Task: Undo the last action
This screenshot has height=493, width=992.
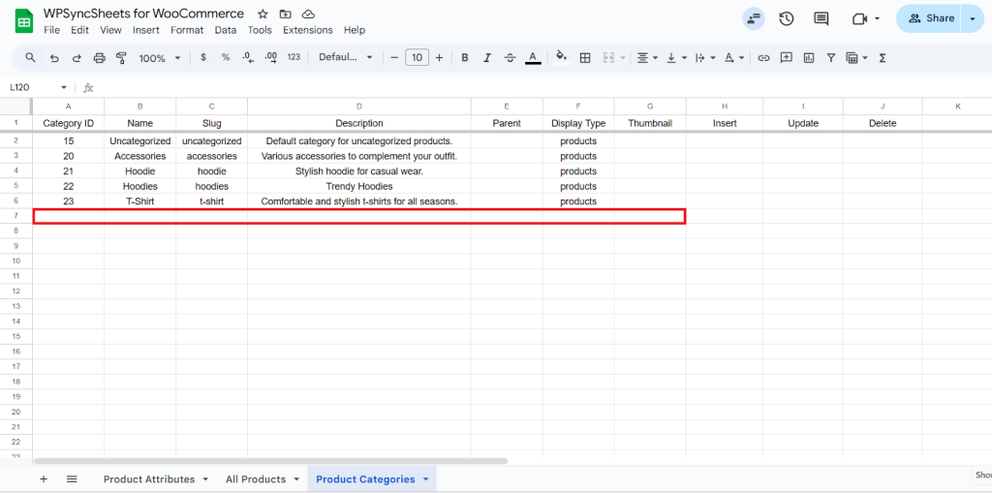Action: coord(54,57)
